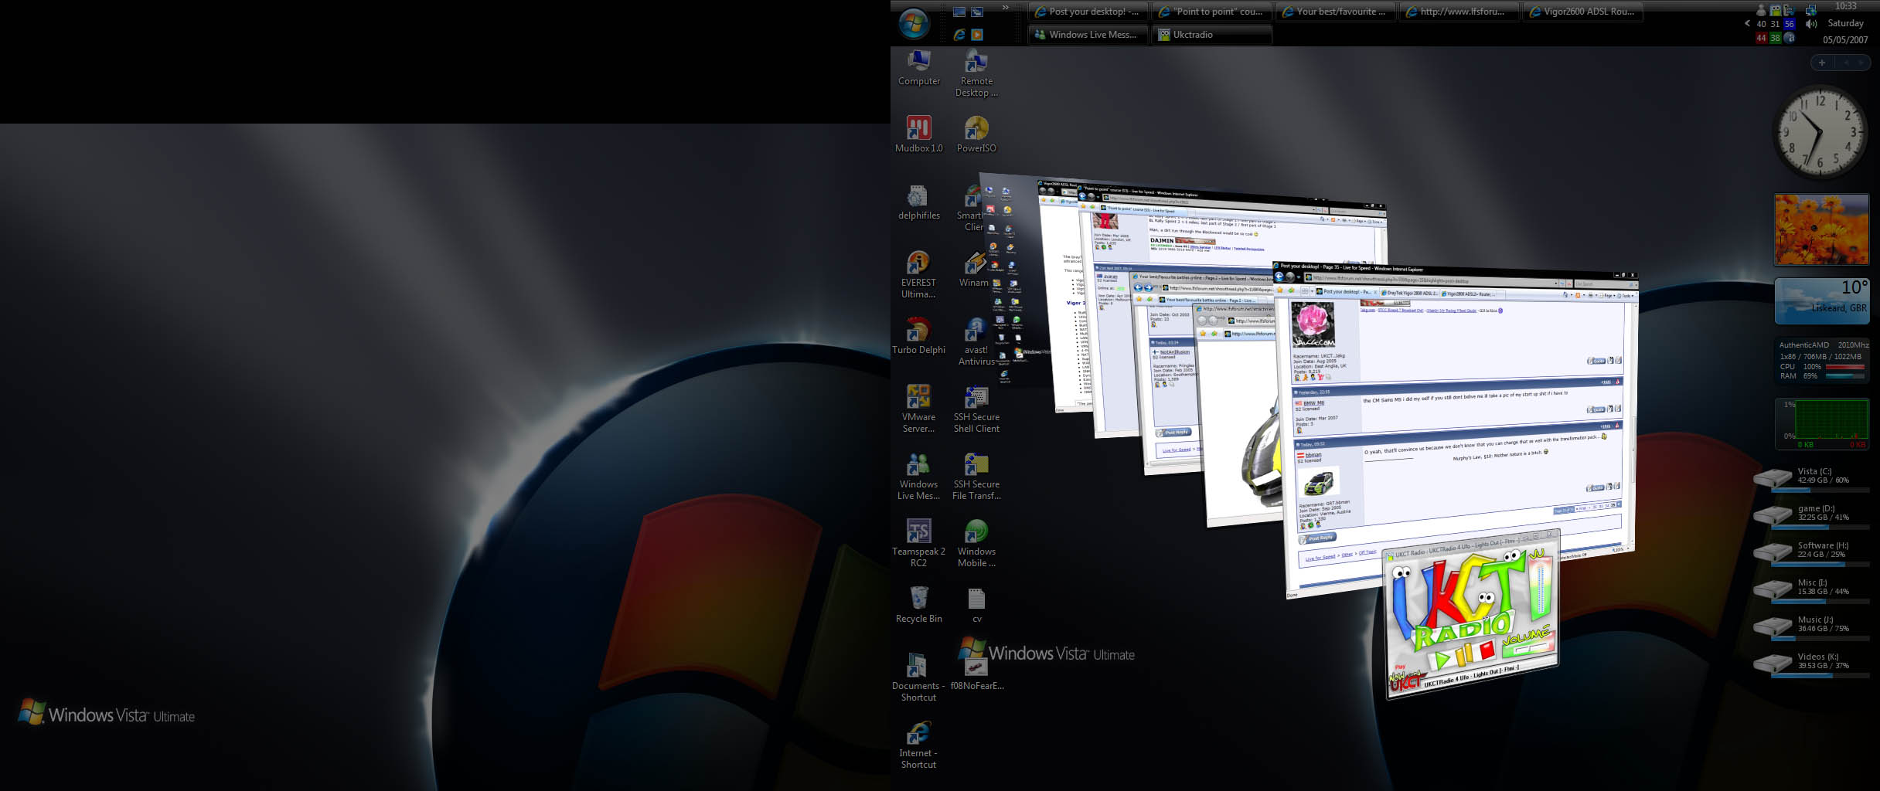
Task: Open EVEREST Ultimate desktop icon
Action: (x=918, y=275)
